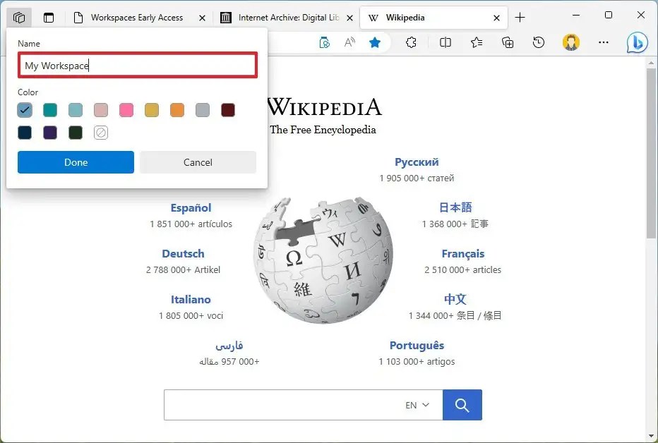Click inside the workspace Name field
The width and height of the screenshot is (658, 443).
click(137, 66)
